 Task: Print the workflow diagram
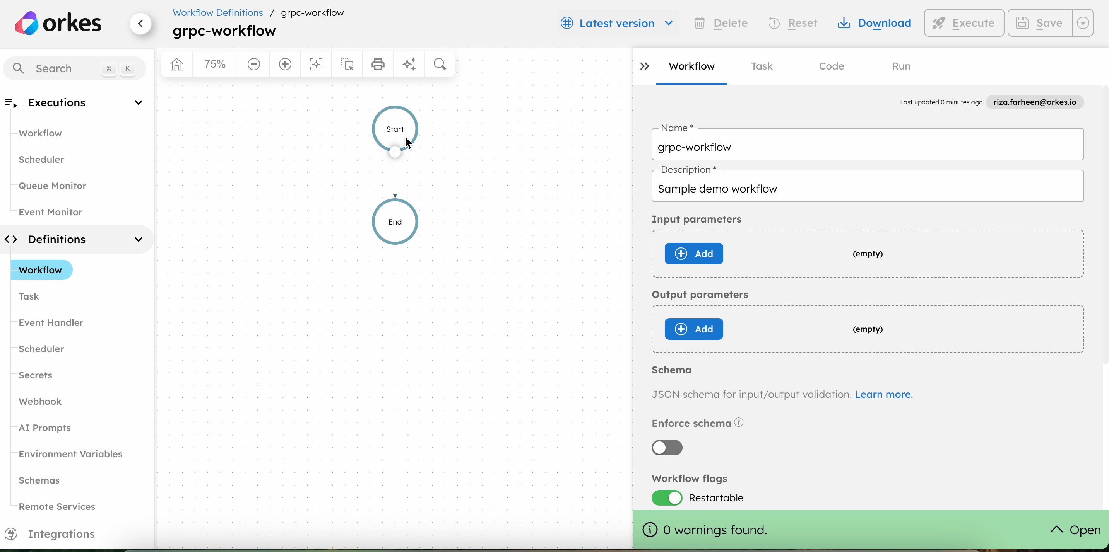tap(378, 65)
